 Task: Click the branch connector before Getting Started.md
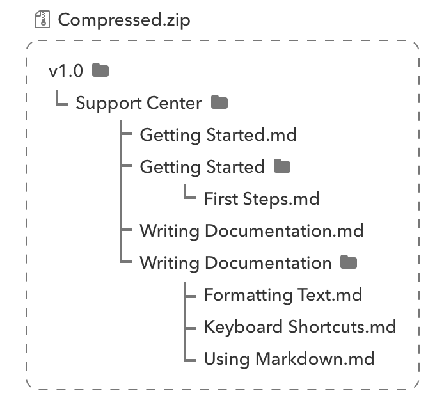tap(127, 135)
